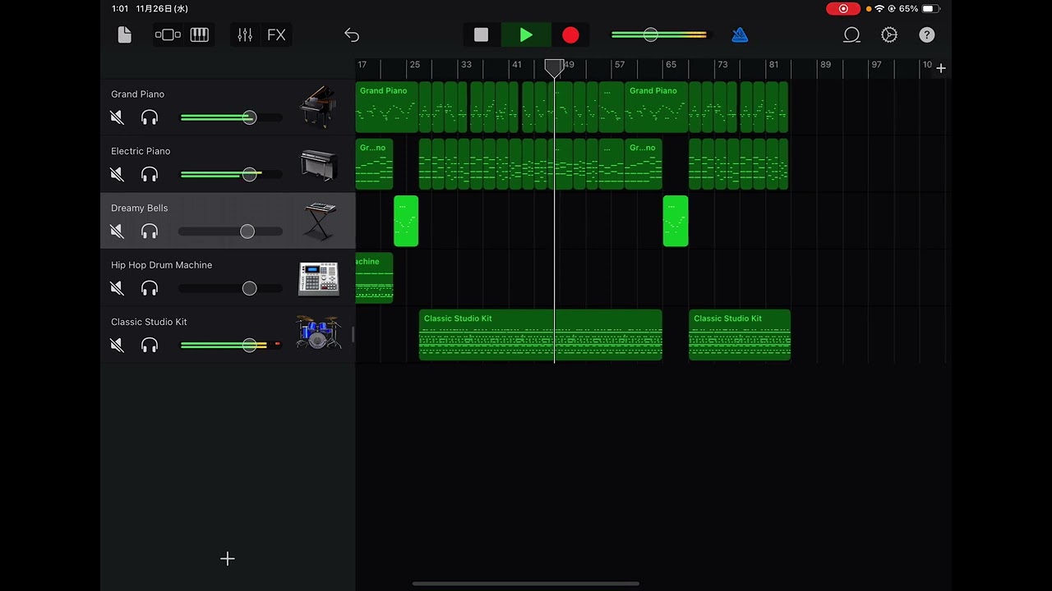This screenshot has height=591, width=1052.
Task: Add a new track with plus button
Action: [228, 559]
